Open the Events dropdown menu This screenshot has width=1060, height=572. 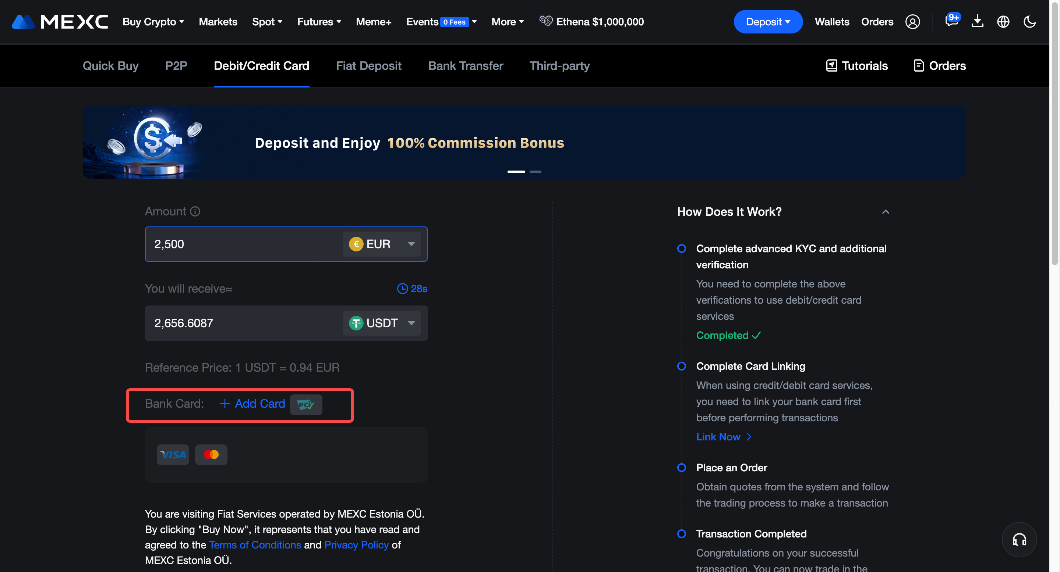442,22
